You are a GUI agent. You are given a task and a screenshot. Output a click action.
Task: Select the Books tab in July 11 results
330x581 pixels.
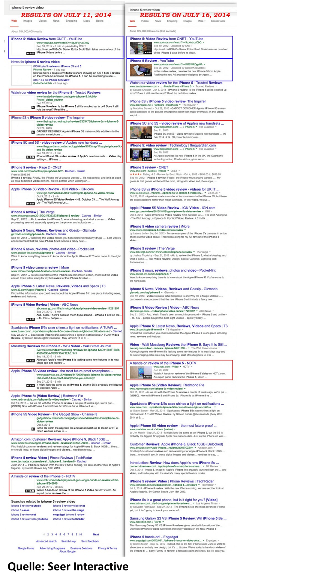pos(100,21)
